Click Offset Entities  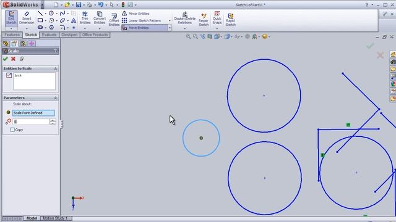(x=114, y=20)
